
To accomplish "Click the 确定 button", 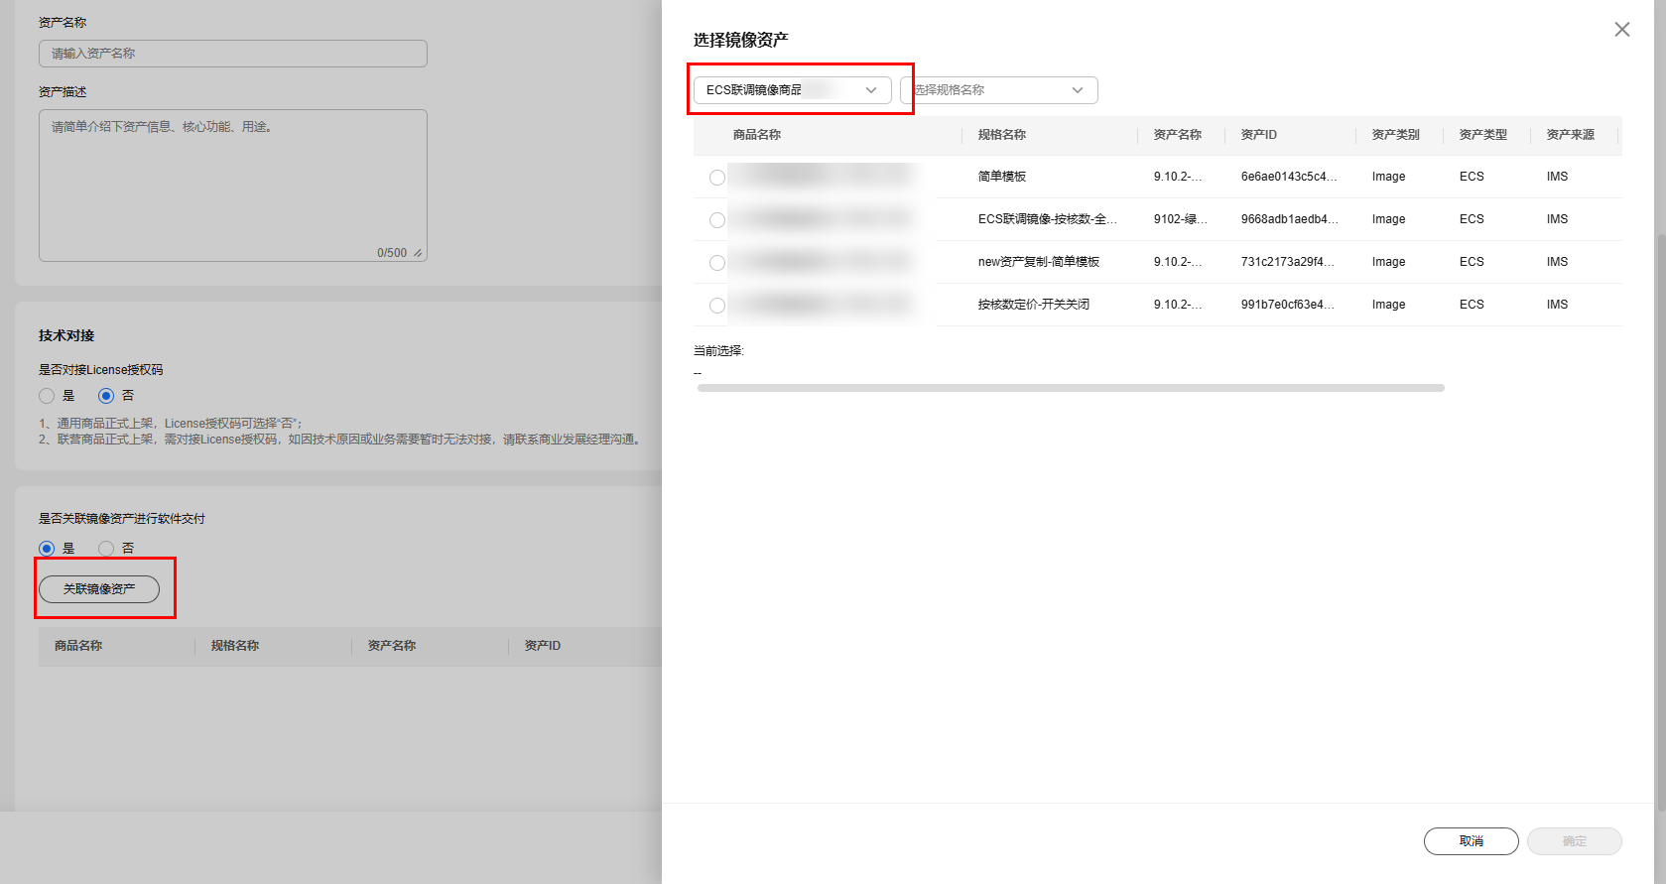I will [1574, 841].
